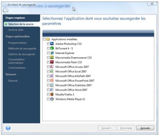Screen dimensions: 160x136
Task: Click the BitTorrent 4 - 5 icon
Action: pos(52,48)
